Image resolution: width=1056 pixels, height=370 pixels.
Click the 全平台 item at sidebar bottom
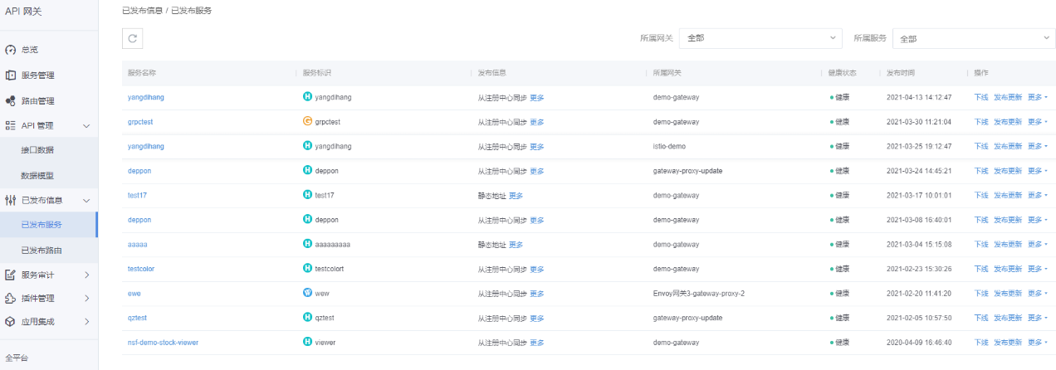point(17,358)
